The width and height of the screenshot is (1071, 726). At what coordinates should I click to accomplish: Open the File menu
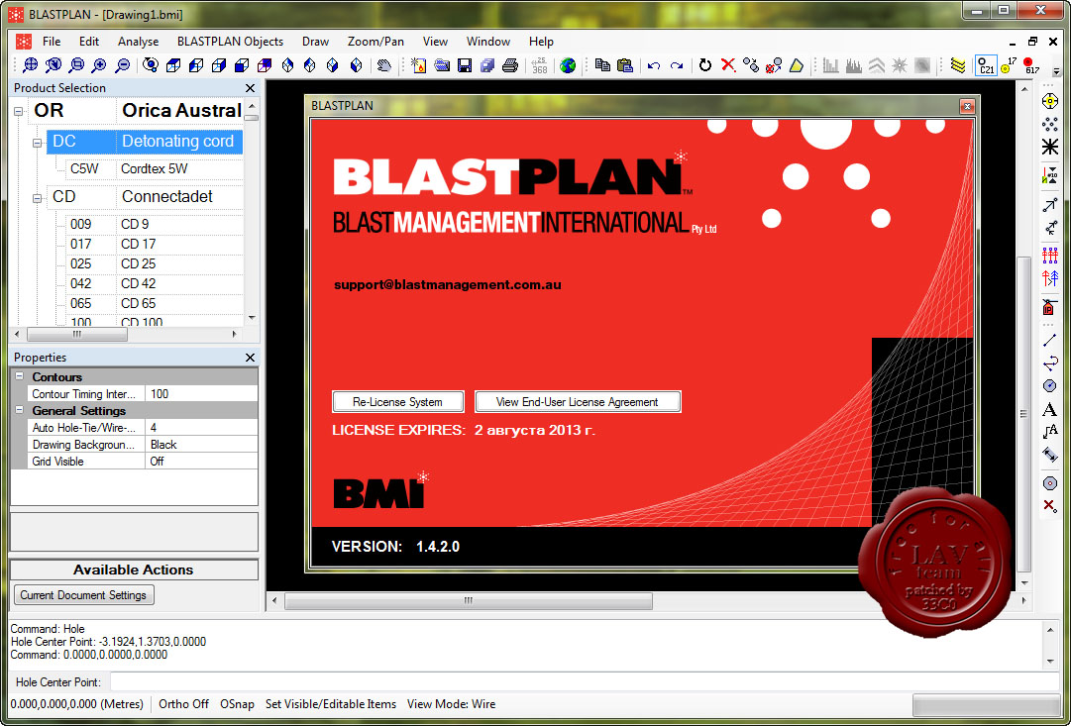pyautogui.click(x=52, y=42)
